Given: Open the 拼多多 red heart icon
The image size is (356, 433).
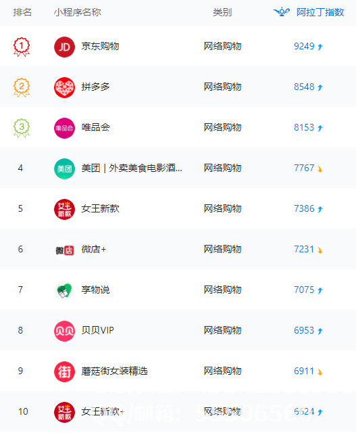Looking at the screenshot, I should coord(64,87).
